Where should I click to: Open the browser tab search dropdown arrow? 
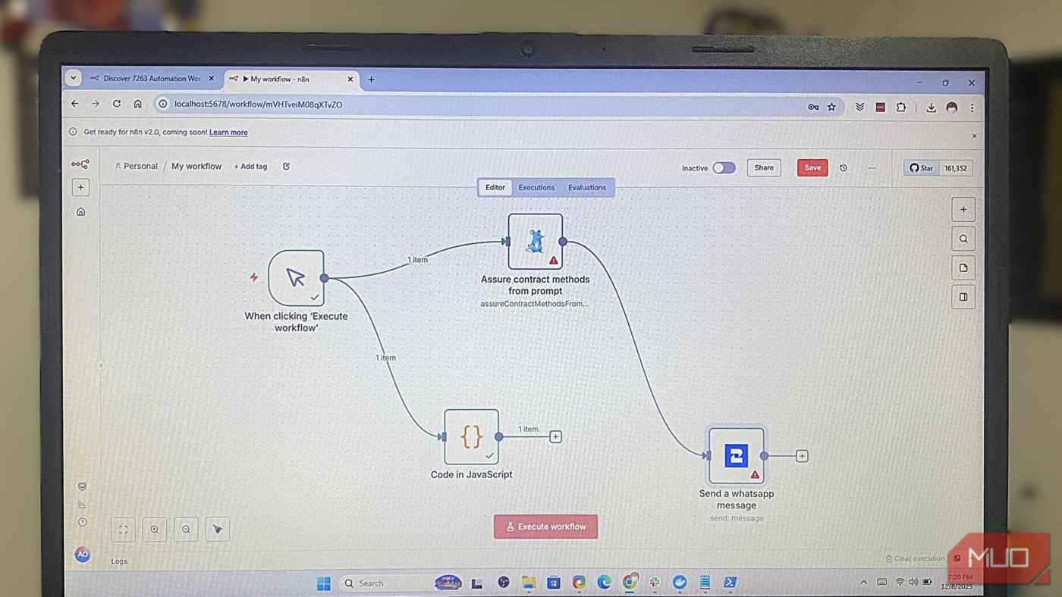click(73, 77)
